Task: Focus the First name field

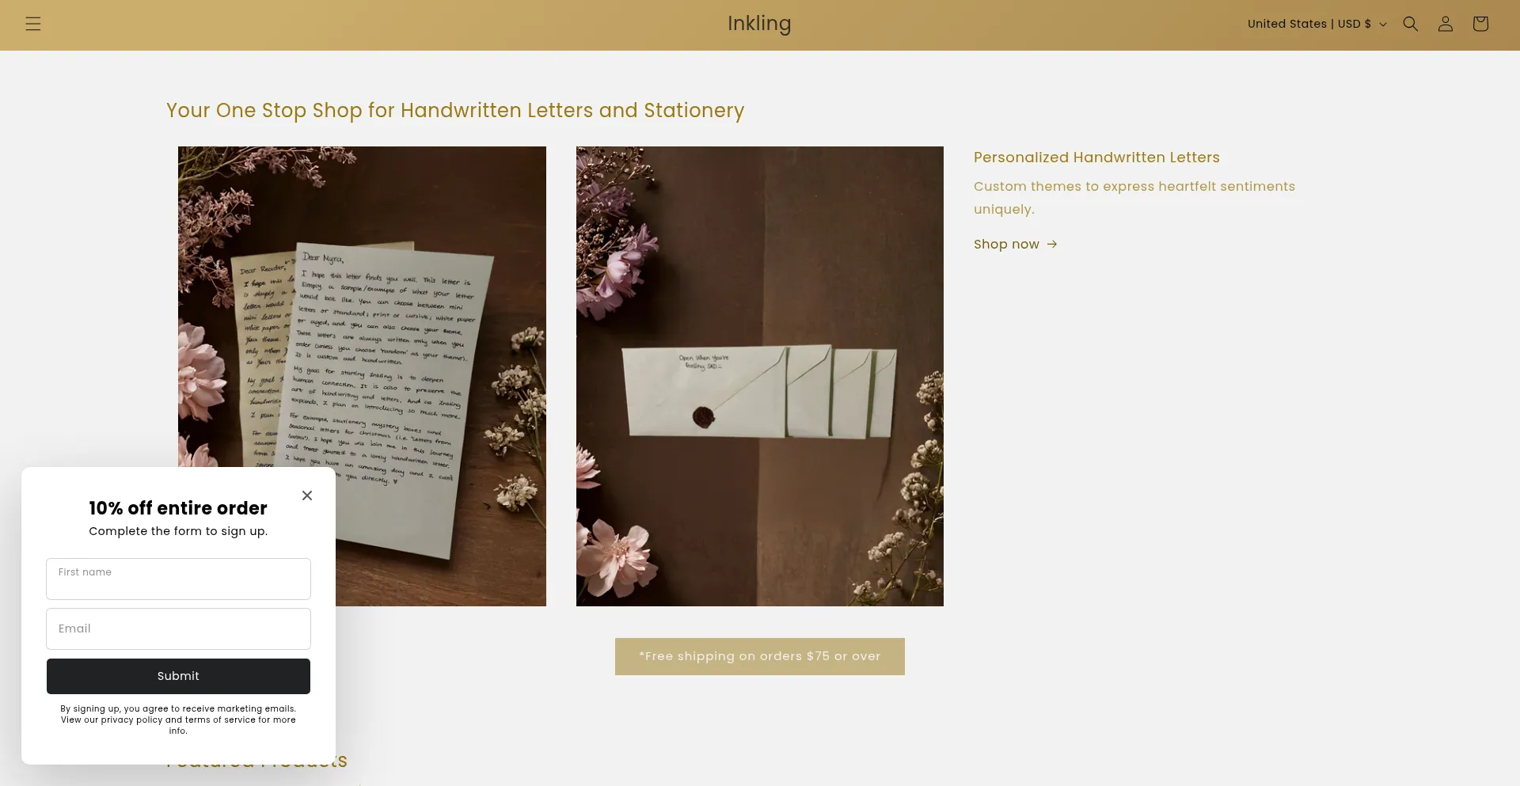Action: [178, 579]
